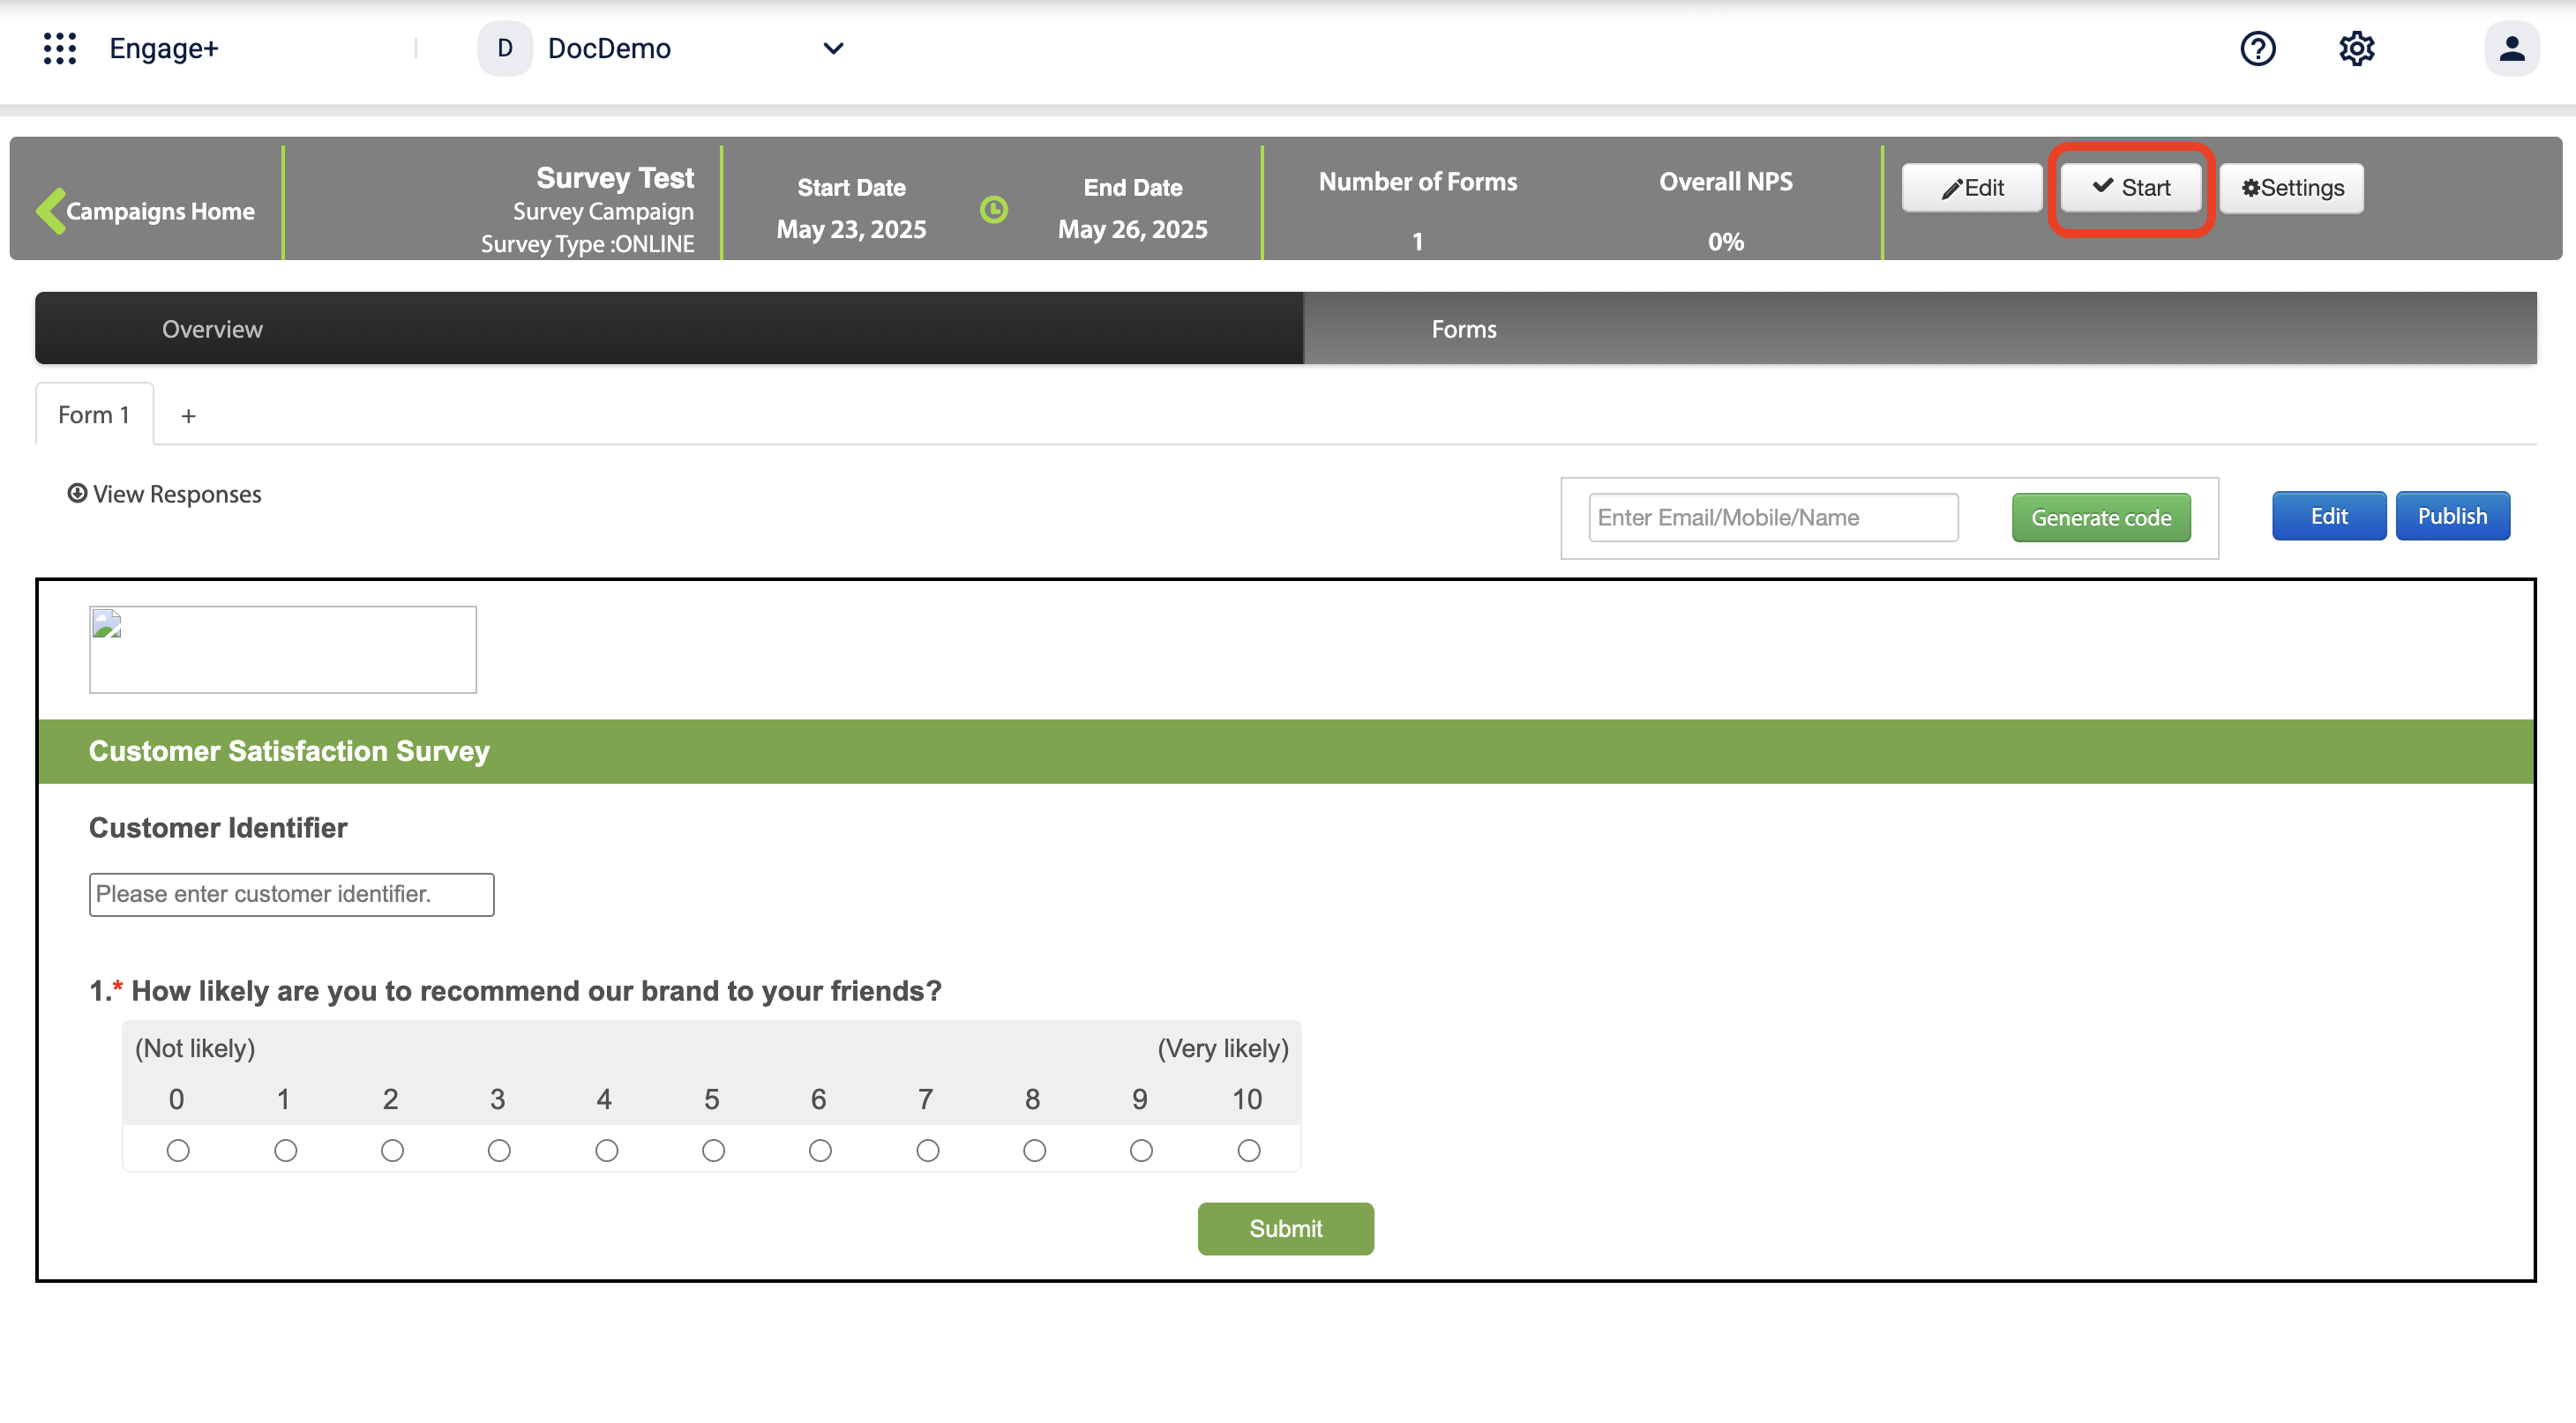Switch to the Forms tab
Image resolution: width=2576 pixels, height=1423 pixels.
tap(1463, 329)
